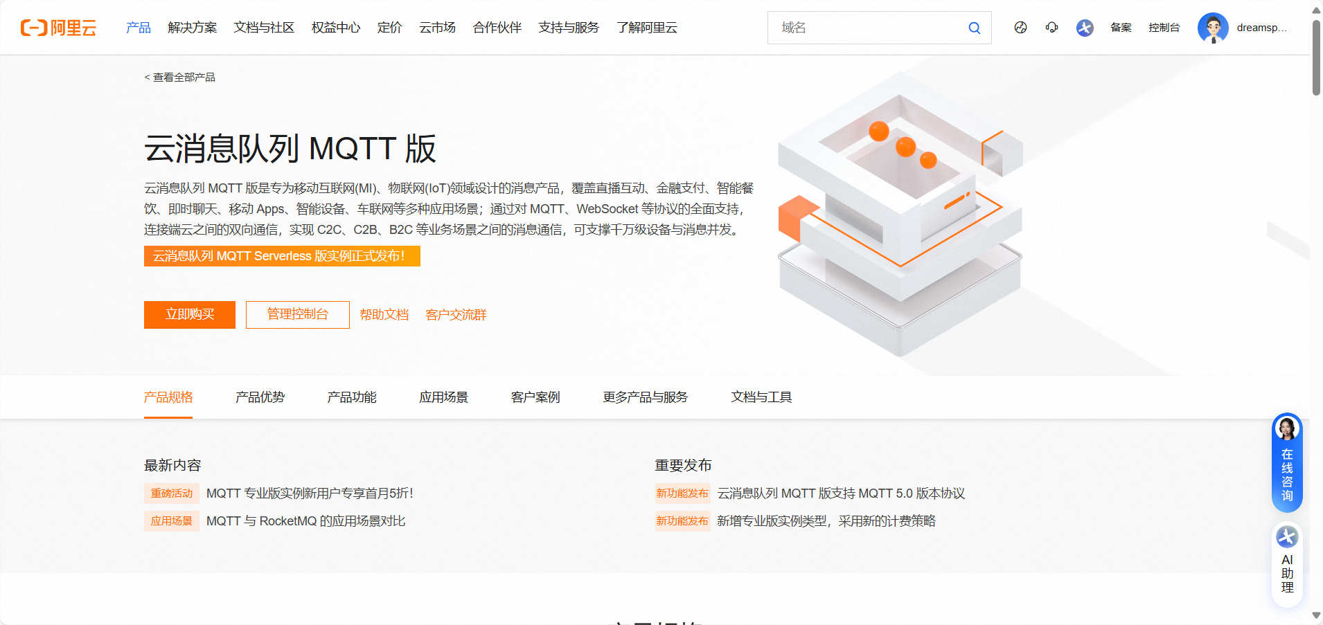Screen dimensions: 1323x625
Task: Open the 云市场 menu item
Action: click(x=437, y=28)
